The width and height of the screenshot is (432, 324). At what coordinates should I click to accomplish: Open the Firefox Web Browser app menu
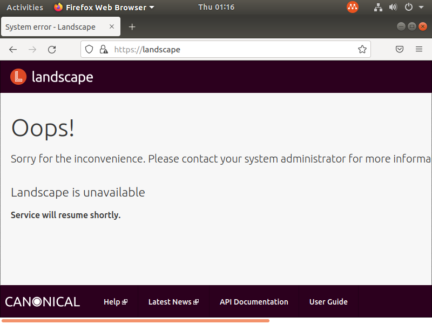click(104, 8)
